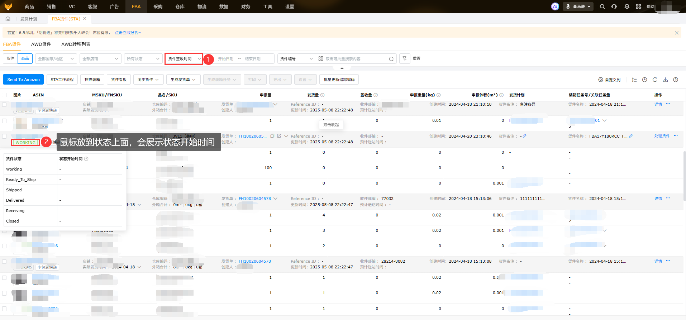
Task: Click the notification bell icon
Action: click(627, 6)
